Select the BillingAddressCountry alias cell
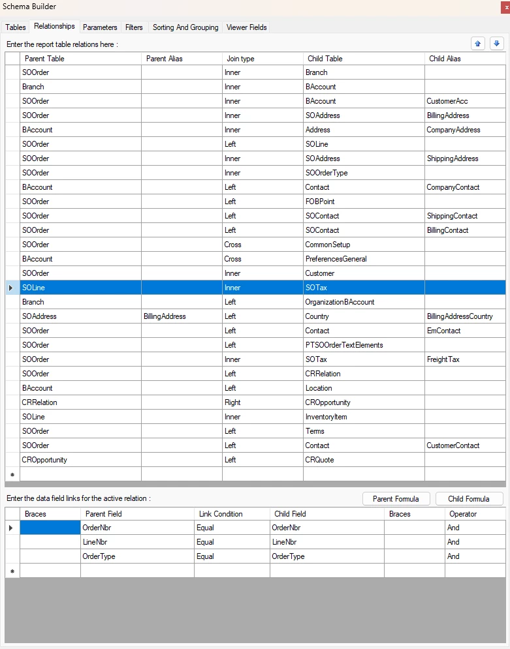The image size is (510, 649). pyautogui.click(x=465, y=316)
